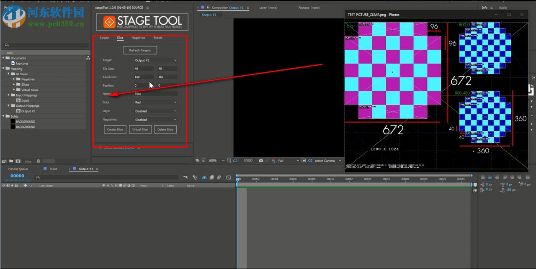Switch to the Negatives tab in StageTool
The height and width of the screenshot is (269, 536).
click(138, 38)
